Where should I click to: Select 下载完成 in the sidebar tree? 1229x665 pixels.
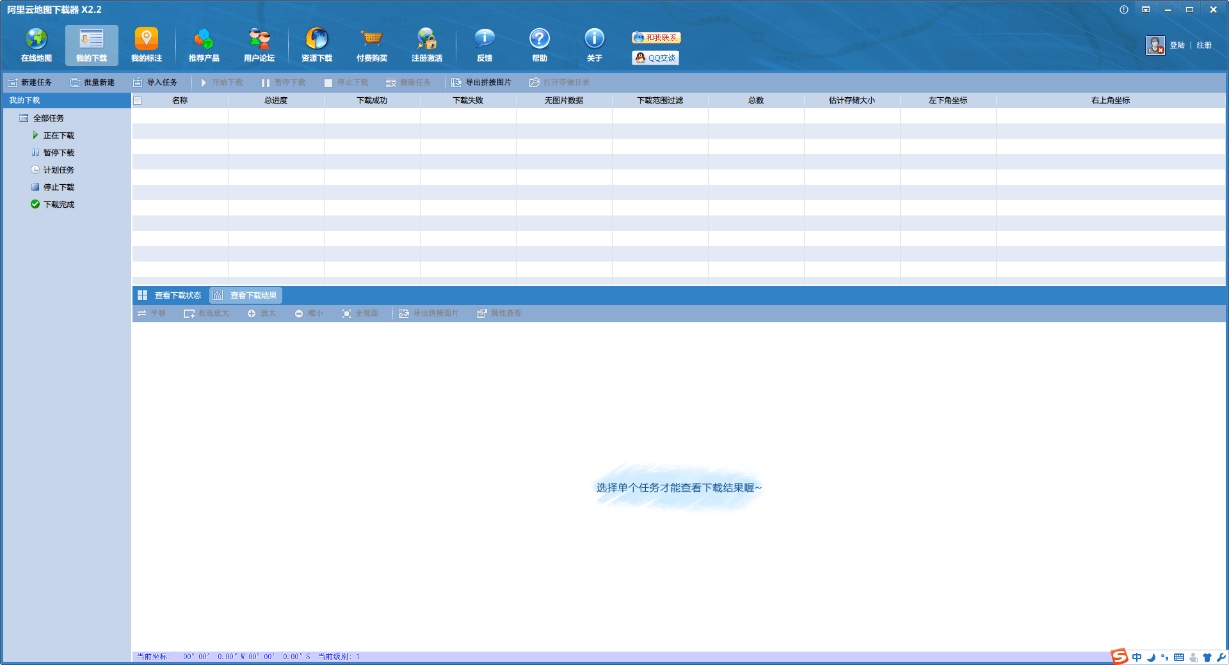(x=58, y=205)
